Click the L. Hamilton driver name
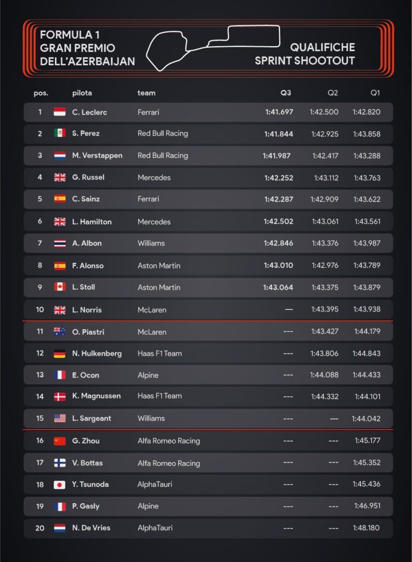The height and width of the screenshot is (562, 412). tap(92, 222)
